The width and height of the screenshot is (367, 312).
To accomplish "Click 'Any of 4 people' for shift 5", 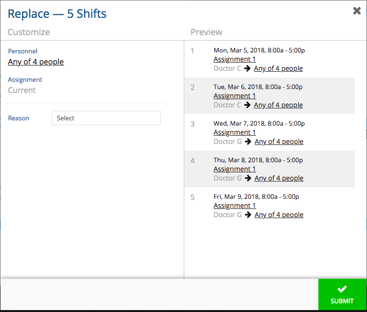I will 279,215.
